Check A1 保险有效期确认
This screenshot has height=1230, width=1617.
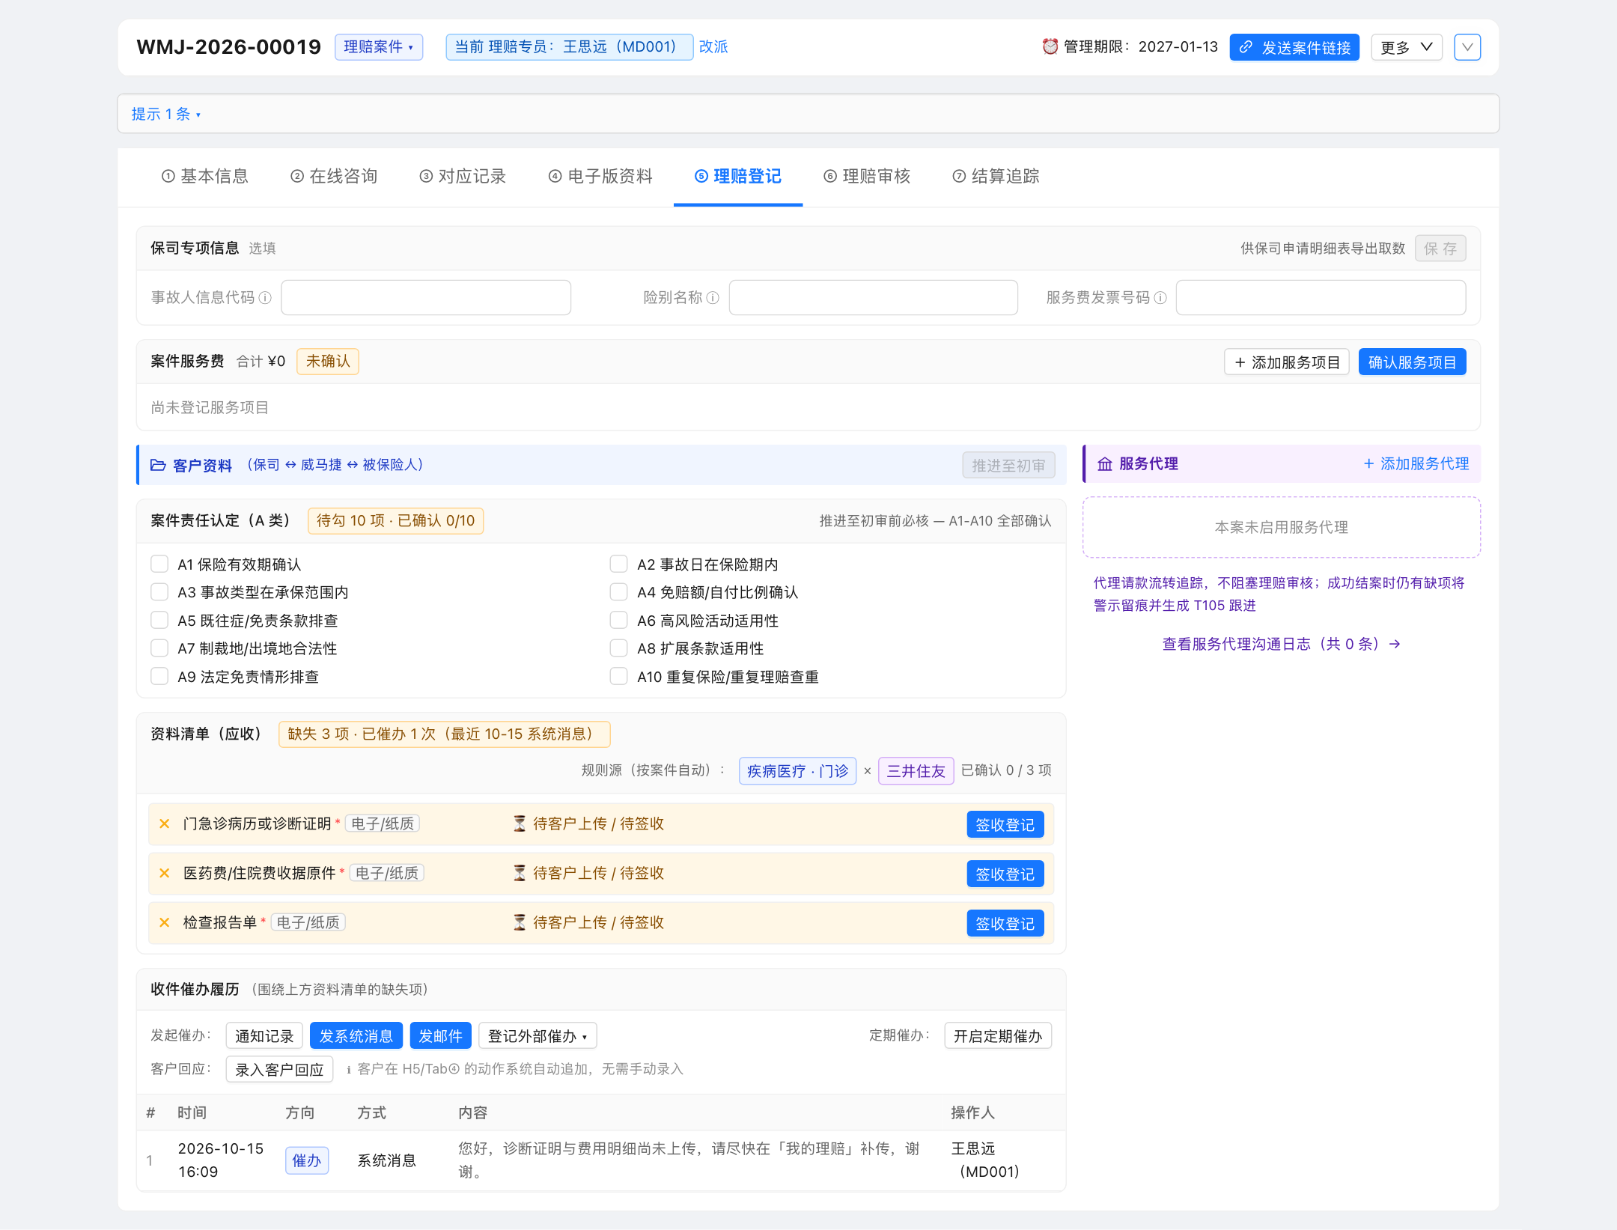(x=159, y=564)
